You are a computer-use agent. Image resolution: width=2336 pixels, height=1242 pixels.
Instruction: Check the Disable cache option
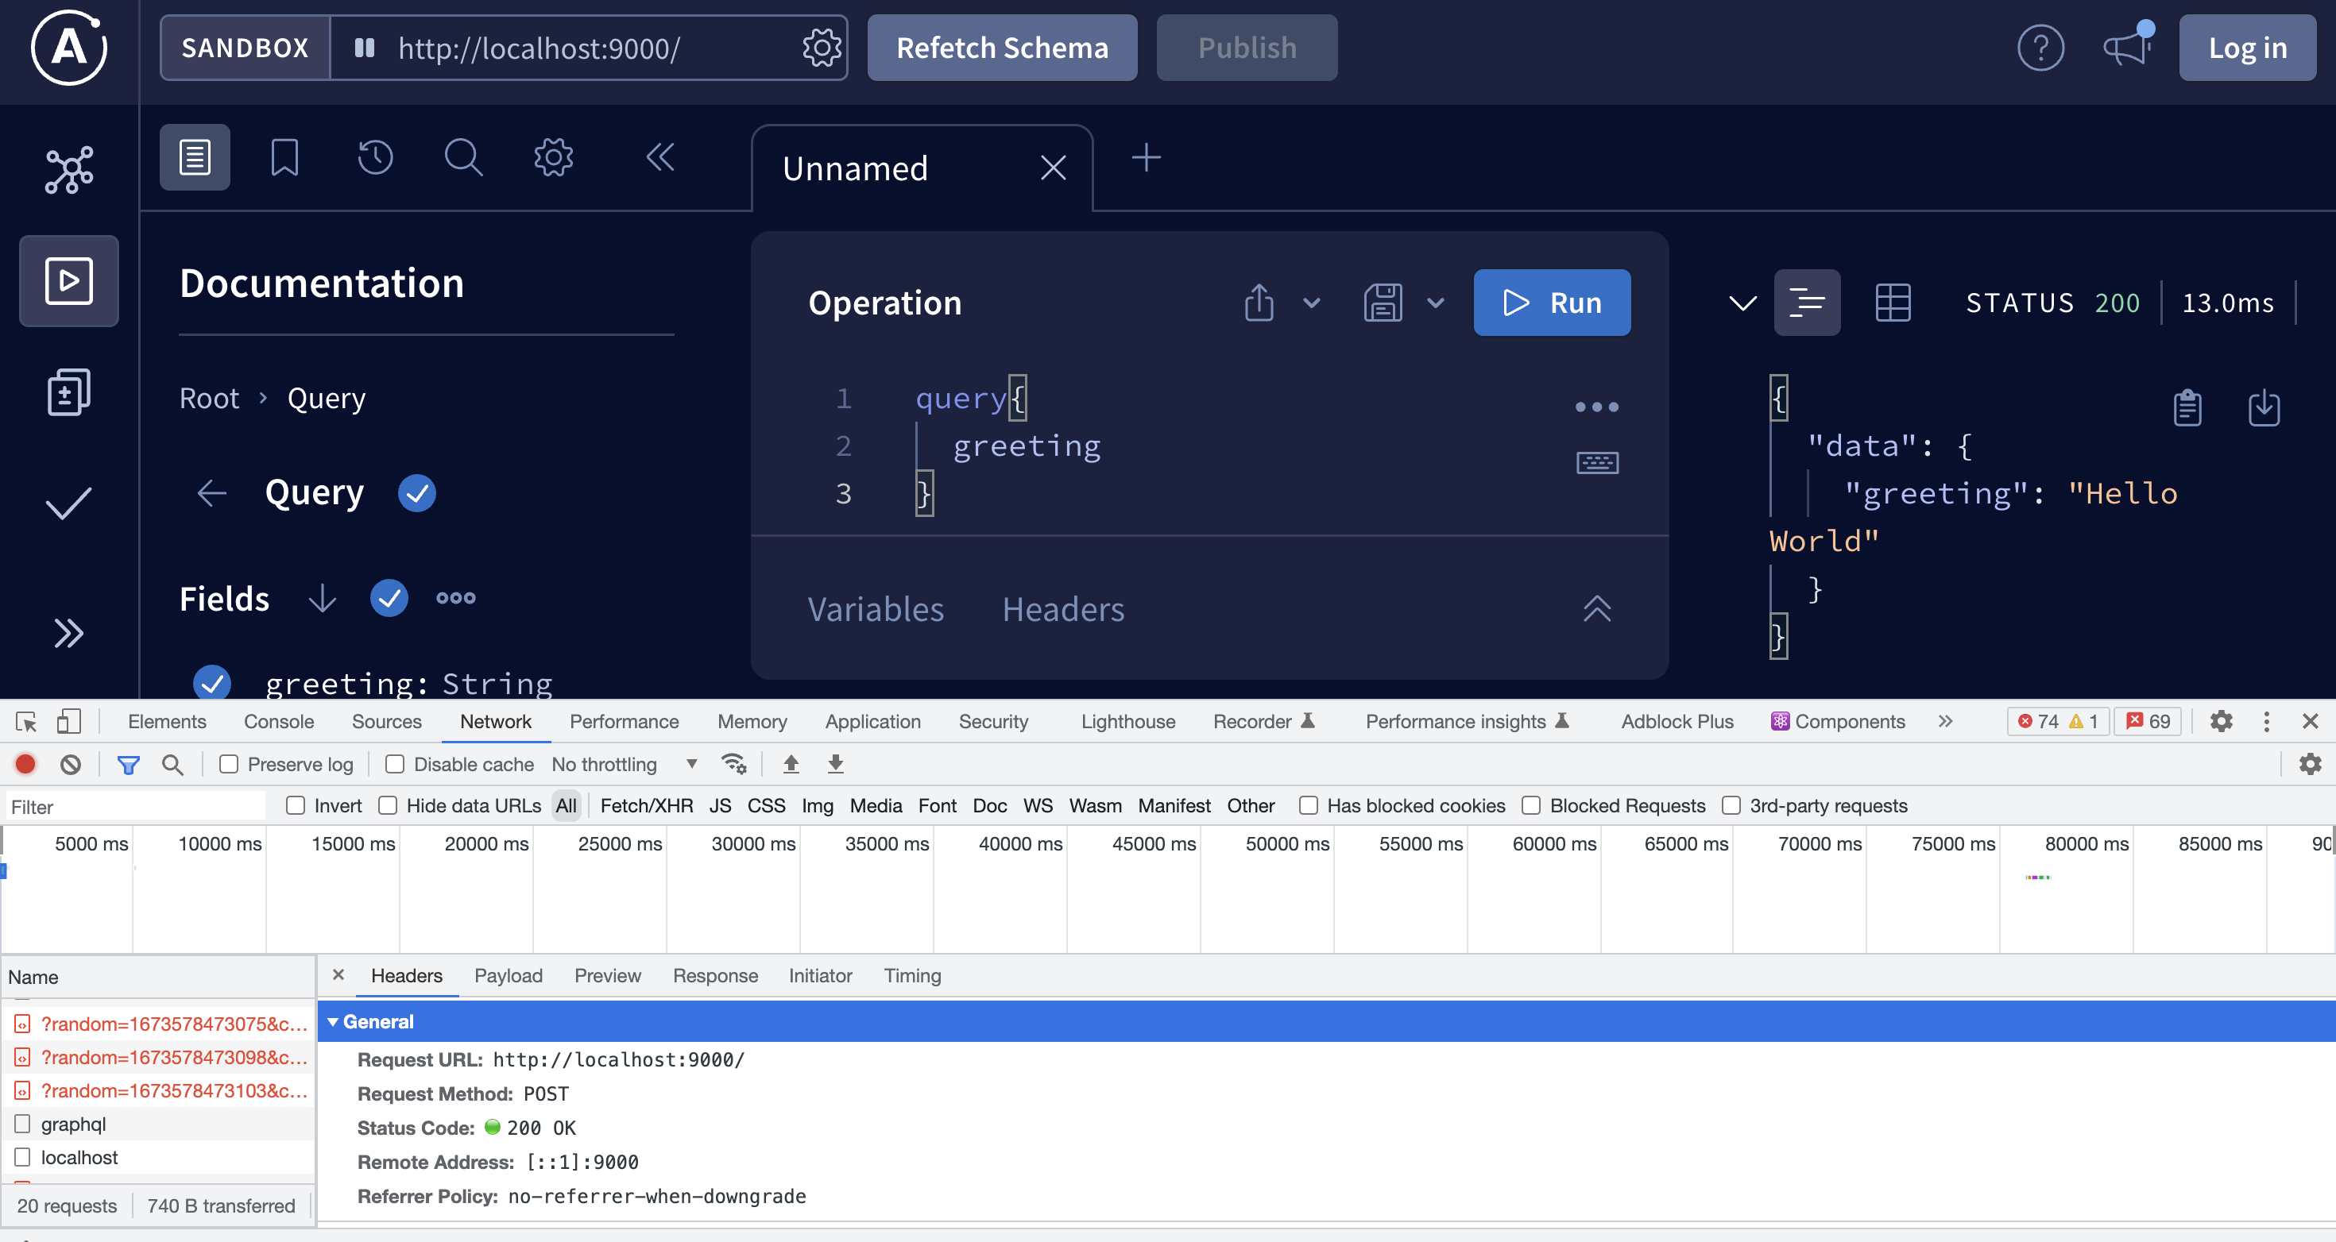pos(394,764)
